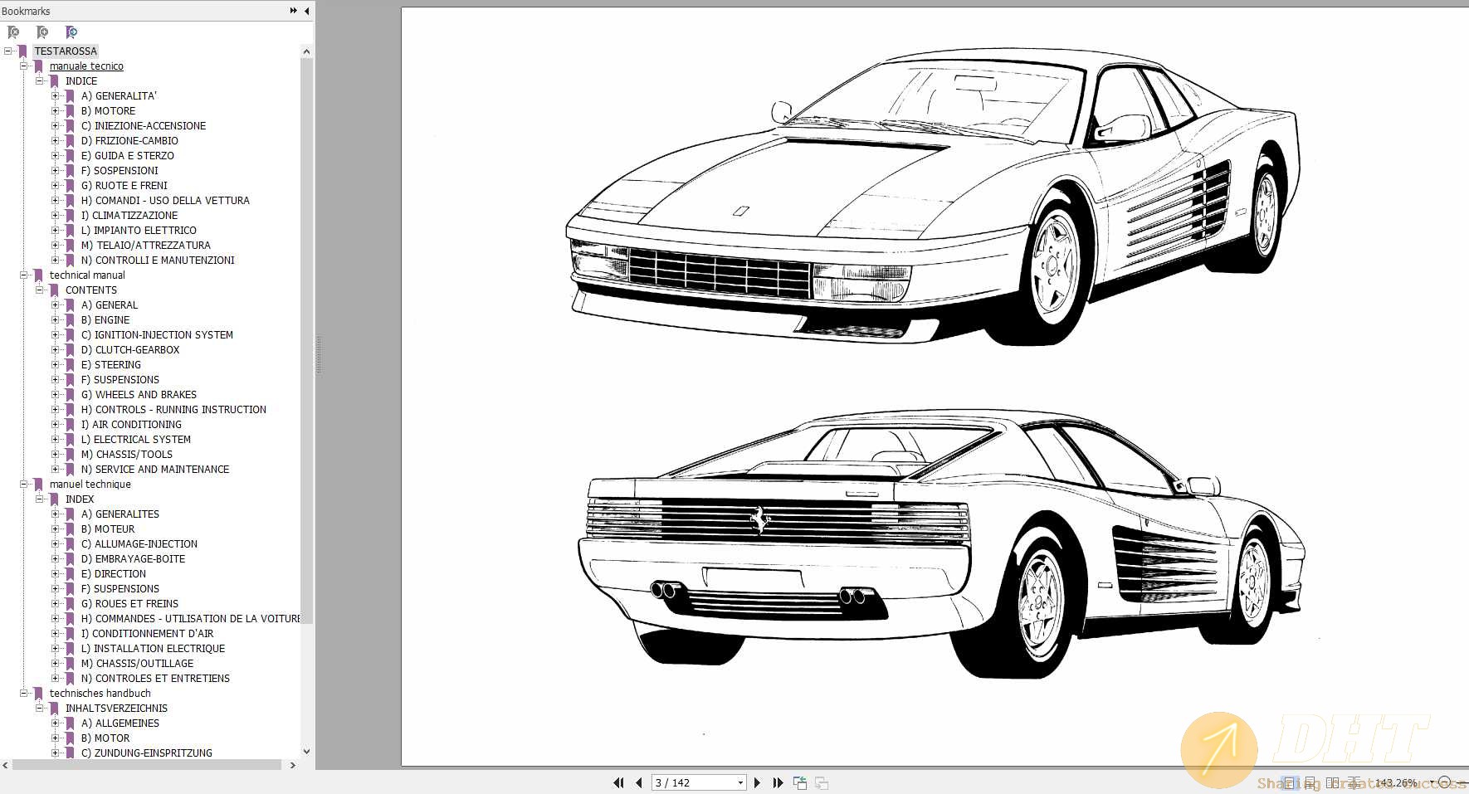Click the bookmark icon beside technisches handbuch

click(x=38, y=694)
